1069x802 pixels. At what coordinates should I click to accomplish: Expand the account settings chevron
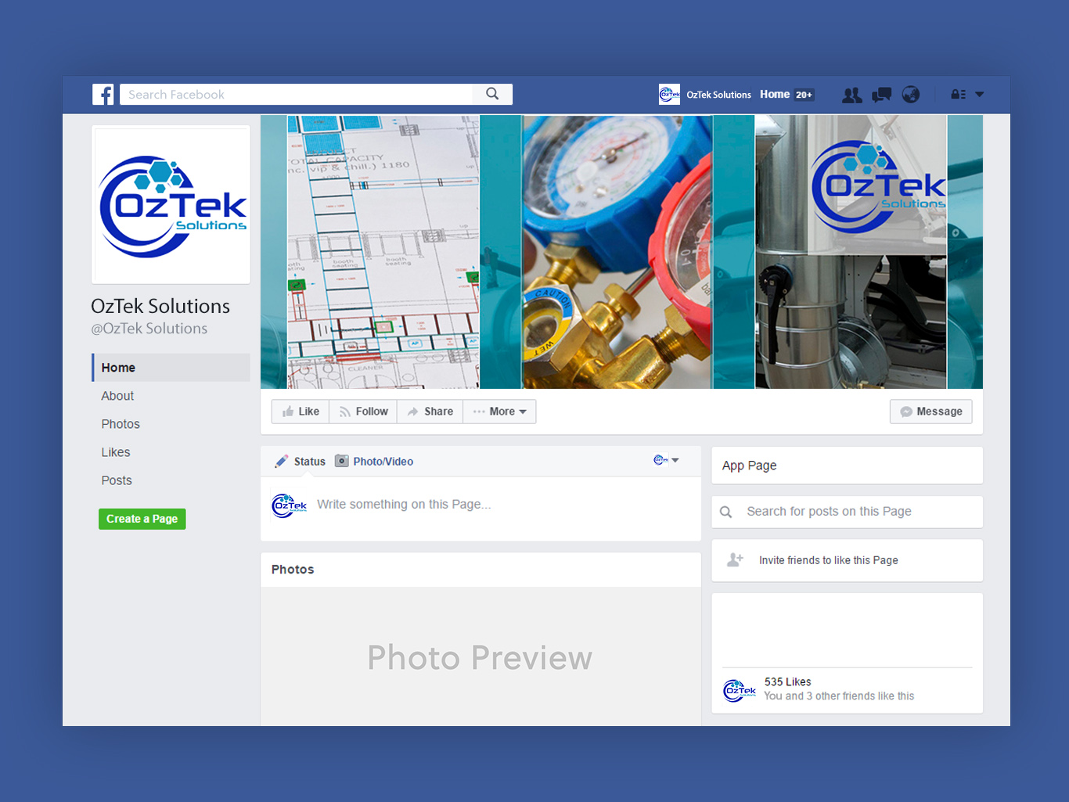pos(981,94)
